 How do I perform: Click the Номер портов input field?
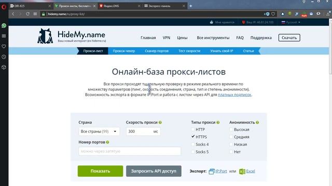click(130, 151)
